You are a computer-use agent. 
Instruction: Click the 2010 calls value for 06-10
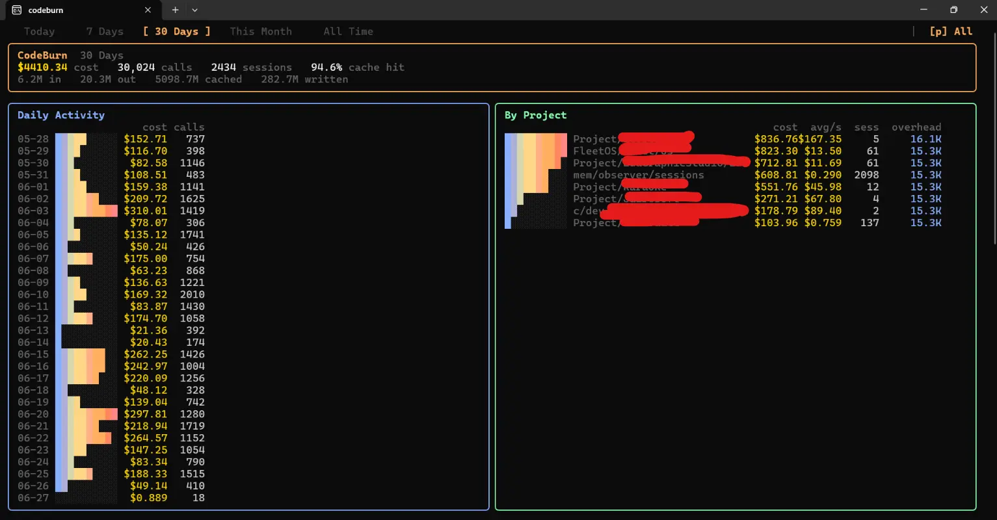click(x=193, y=294)
